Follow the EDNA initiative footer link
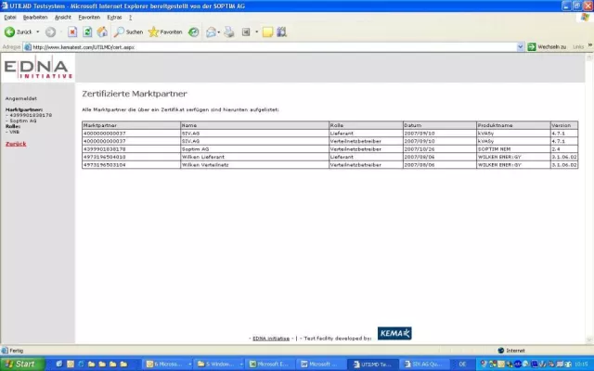Image resolution: width=594 pixels, height=371 pixels. click(x=271, y=339)
